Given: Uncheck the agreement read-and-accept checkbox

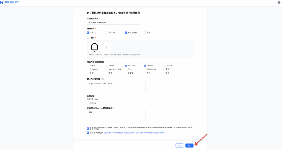Looking at the screenshot, I should point(88,133).
